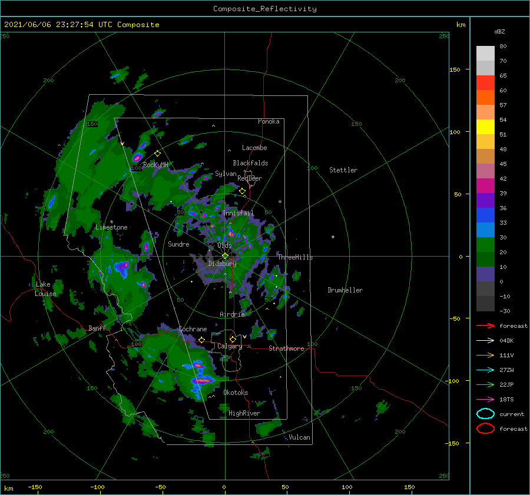
Task: Click the ThreeHills label
Action: pyautogui.click(x=296, y=257)
